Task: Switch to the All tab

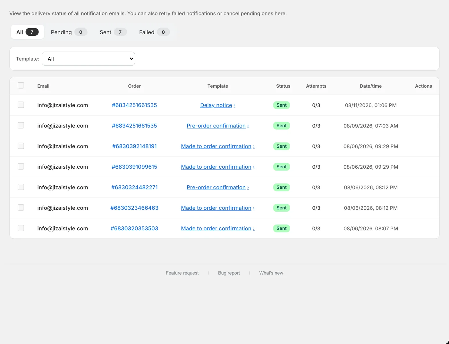Action: click(x=27, y=32)
